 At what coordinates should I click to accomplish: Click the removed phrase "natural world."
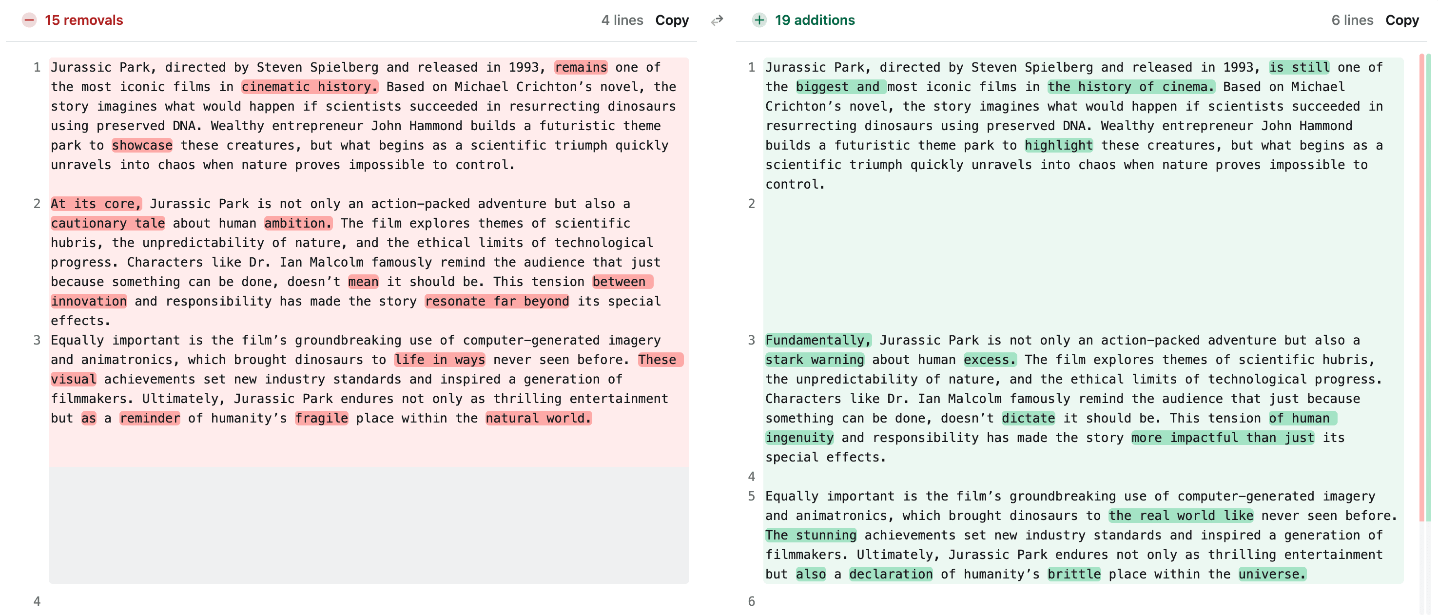538,419
